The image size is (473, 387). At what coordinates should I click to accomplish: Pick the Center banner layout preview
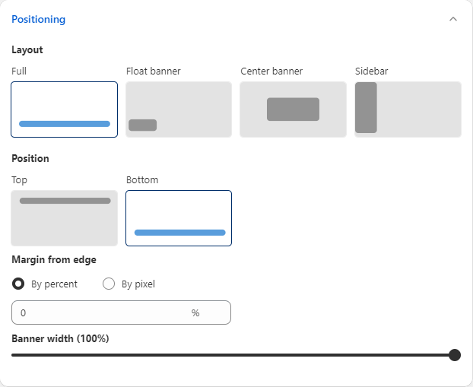point(293,109)
